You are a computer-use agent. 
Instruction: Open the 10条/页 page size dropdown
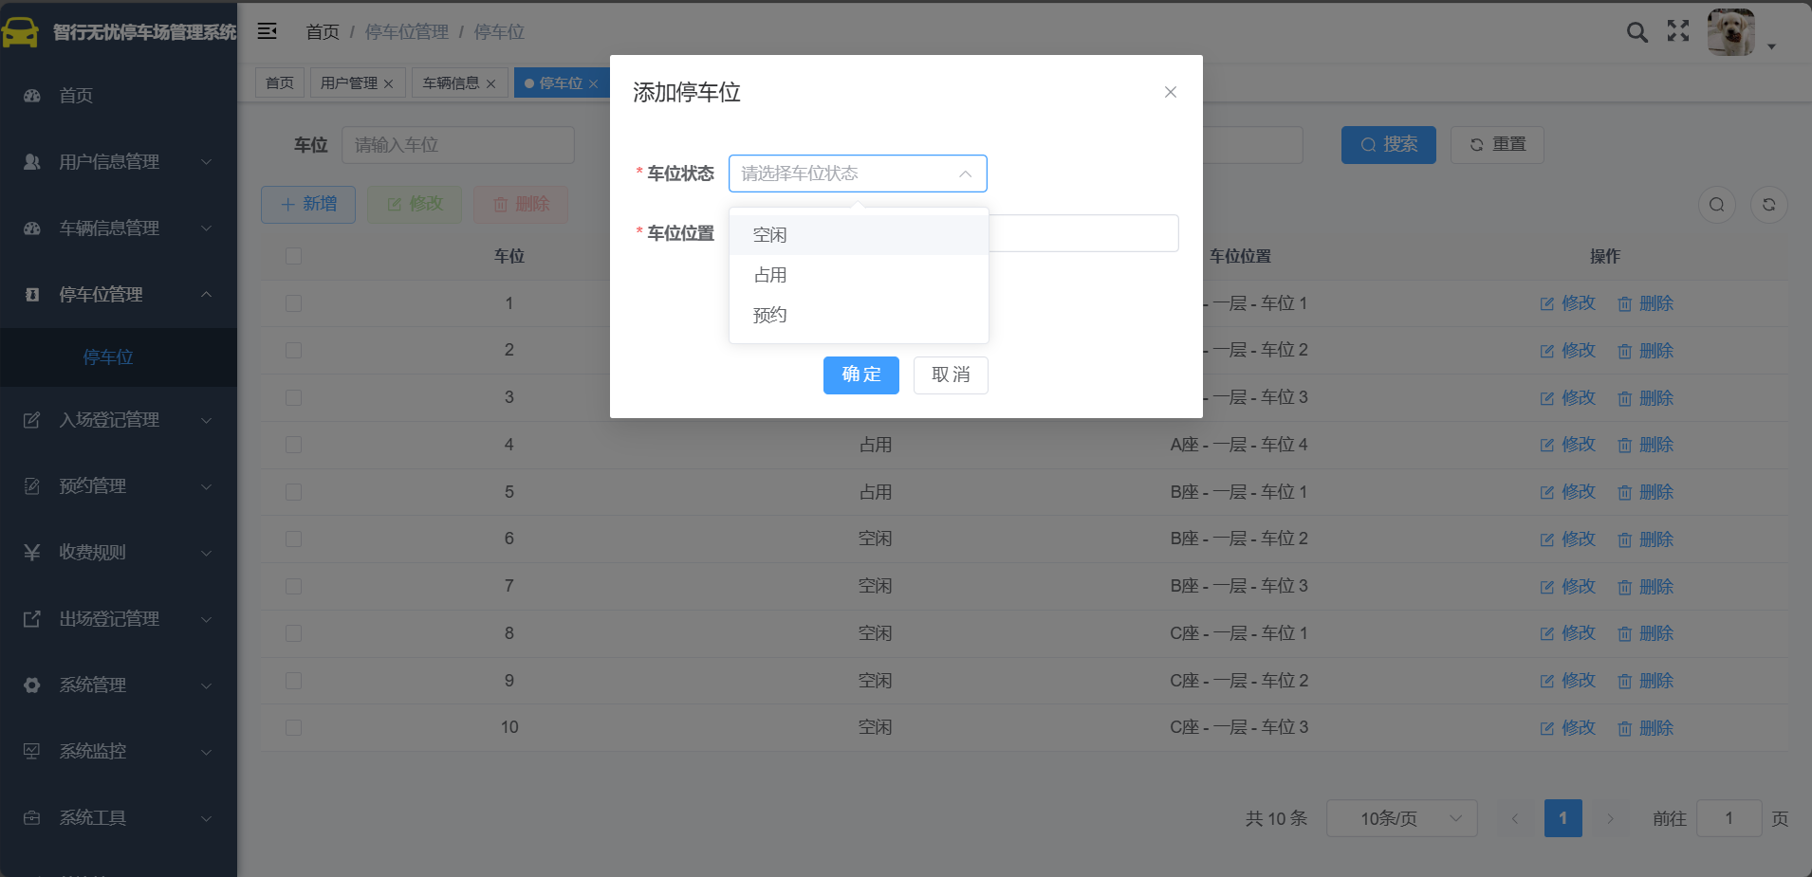(x=1402, y=818)
